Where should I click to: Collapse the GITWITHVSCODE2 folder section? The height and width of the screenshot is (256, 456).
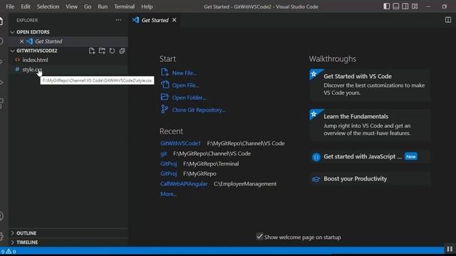point(13,50)
